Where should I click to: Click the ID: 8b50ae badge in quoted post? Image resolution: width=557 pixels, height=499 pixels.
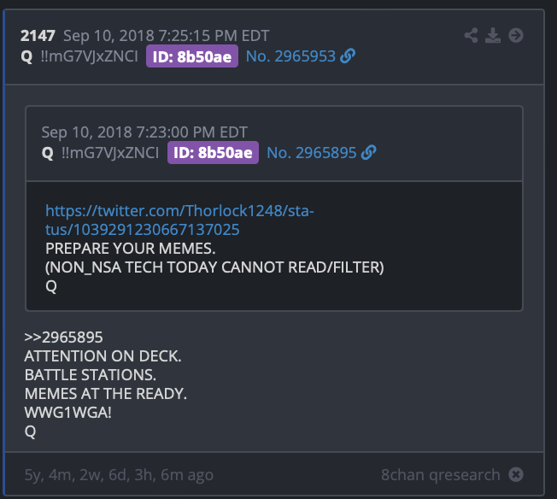[x=213, y=152]
